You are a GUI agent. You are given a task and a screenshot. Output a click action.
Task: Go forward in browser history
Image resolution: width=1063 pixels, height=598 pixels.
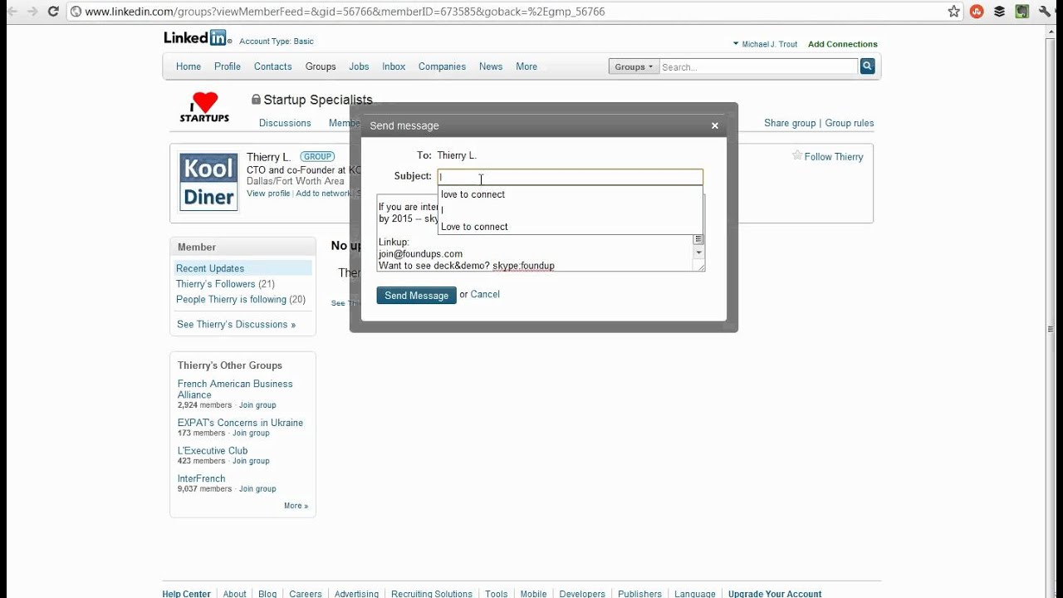[x=32, y=12]
